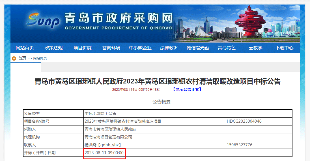Click the 代理机构 label cell
Image resolution: width=310 pixels, height=161 pixels.
(x=53, y=137)
